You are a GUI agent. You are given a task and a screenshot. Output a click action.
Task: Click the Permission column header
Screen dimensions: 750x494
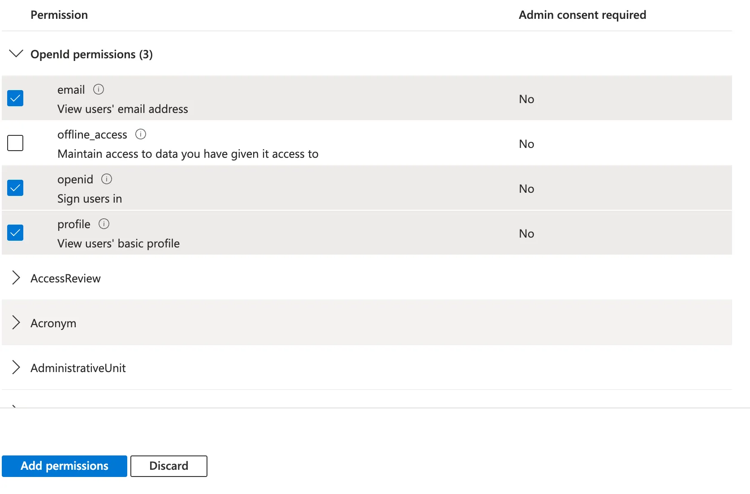click(59, 14)
